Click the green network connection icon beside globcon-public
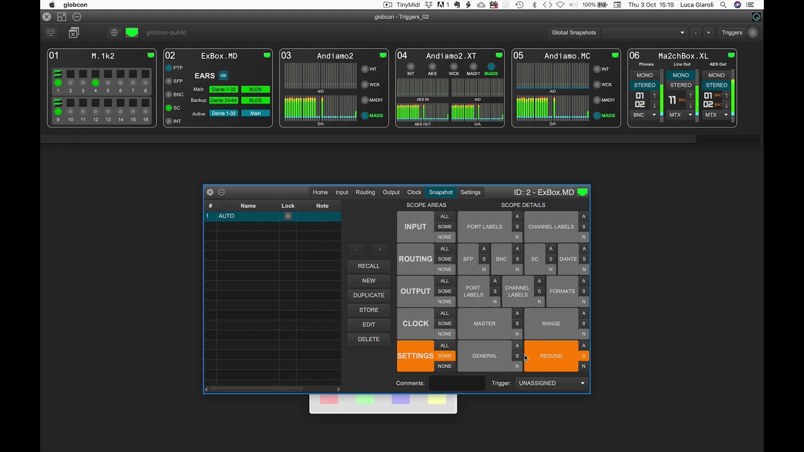Viewport: 804px width, 452px height. tap(132, 32)
